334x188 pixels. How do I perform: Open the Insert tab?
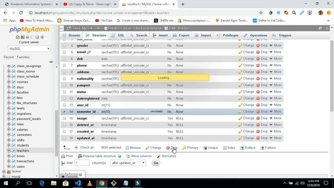click(160, 36)
